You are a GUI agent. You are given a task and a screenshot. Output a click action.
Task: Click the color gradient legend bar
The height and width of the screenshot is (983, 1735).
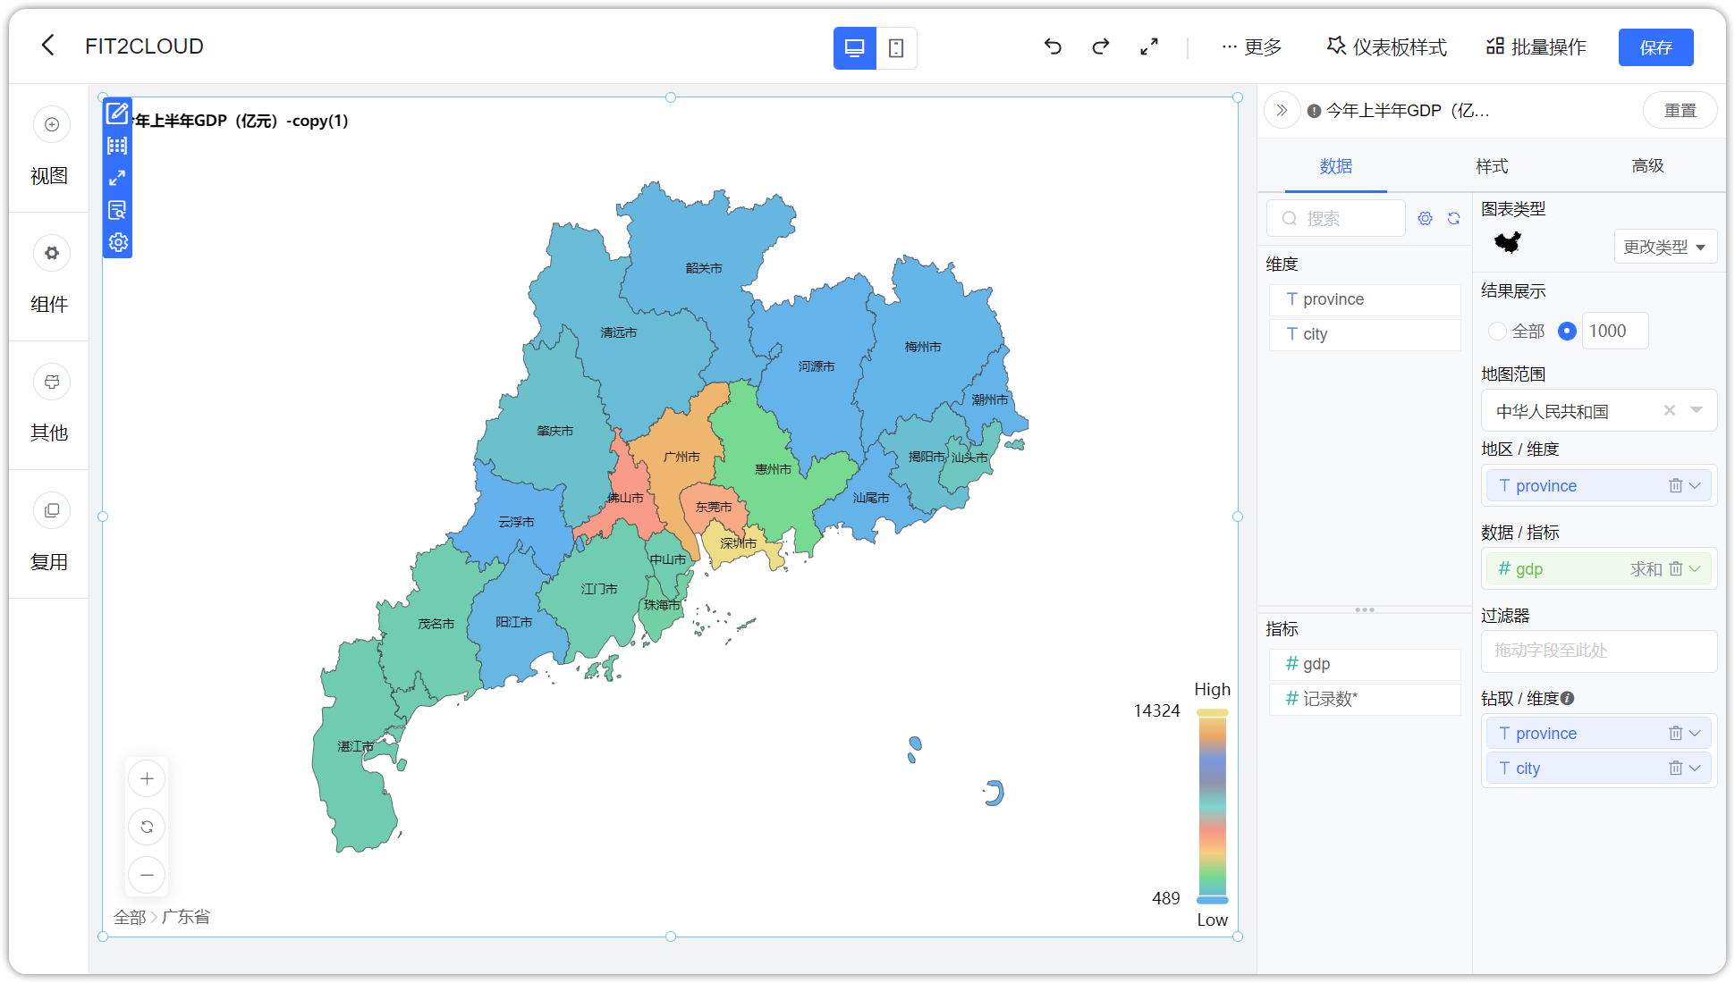1213,804
